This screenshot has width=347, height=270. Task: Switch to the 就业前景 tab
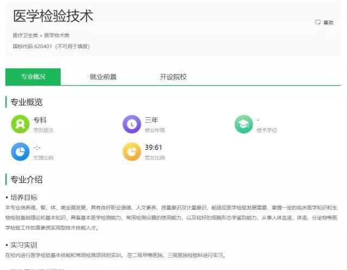(103, 77)
